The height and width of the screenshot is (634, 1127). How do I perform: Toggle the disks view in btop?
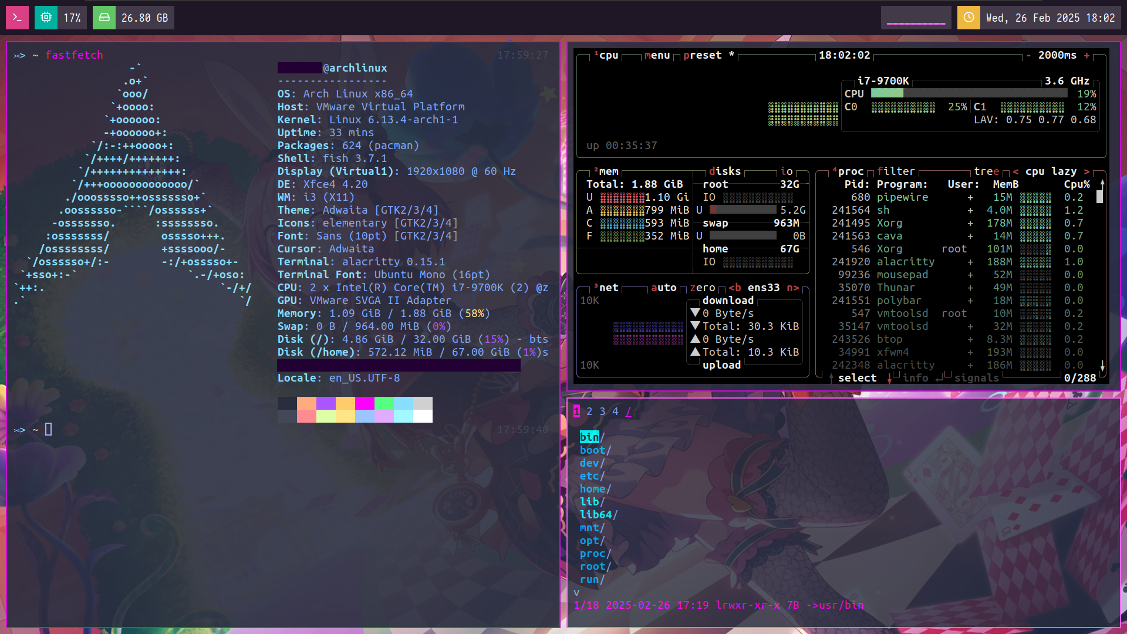(725, 171)
